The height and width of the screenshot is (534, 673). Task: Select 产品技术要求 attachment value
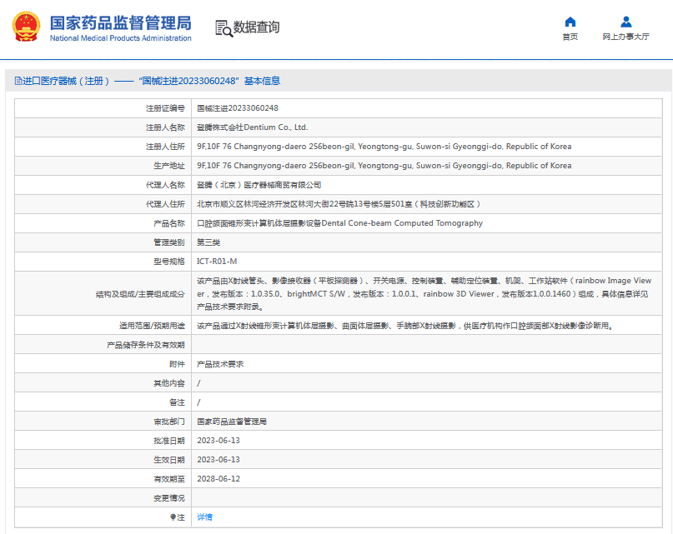(x=220, y=364)
